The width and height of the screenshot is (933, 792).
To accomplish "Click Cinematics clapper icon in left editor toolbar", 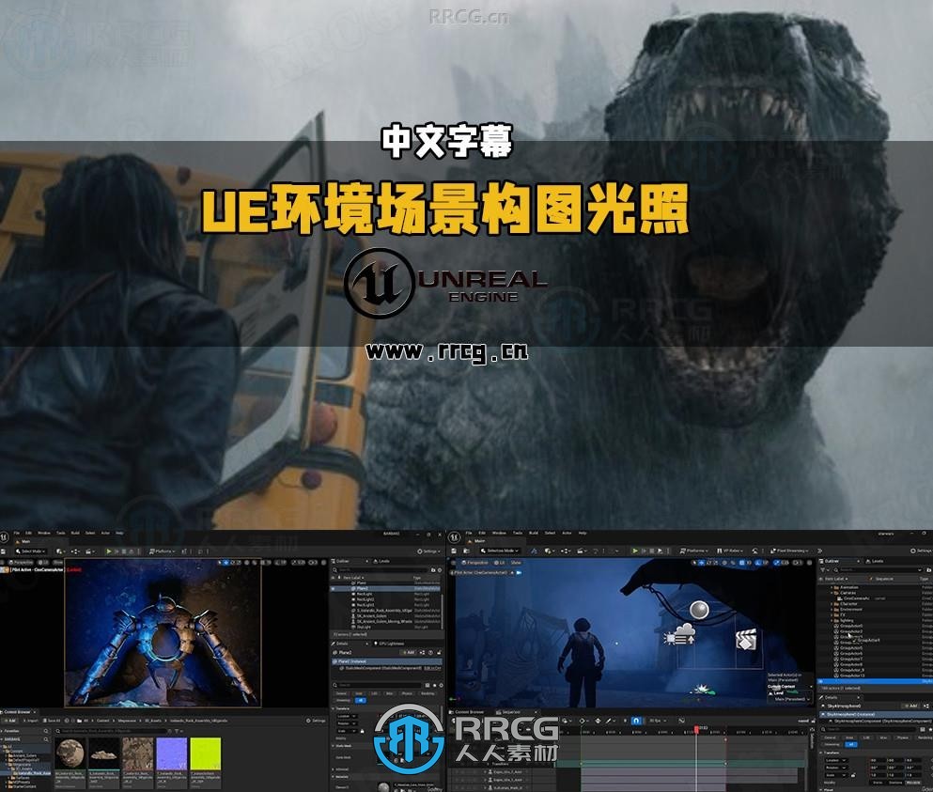I will tap(90, 551).
